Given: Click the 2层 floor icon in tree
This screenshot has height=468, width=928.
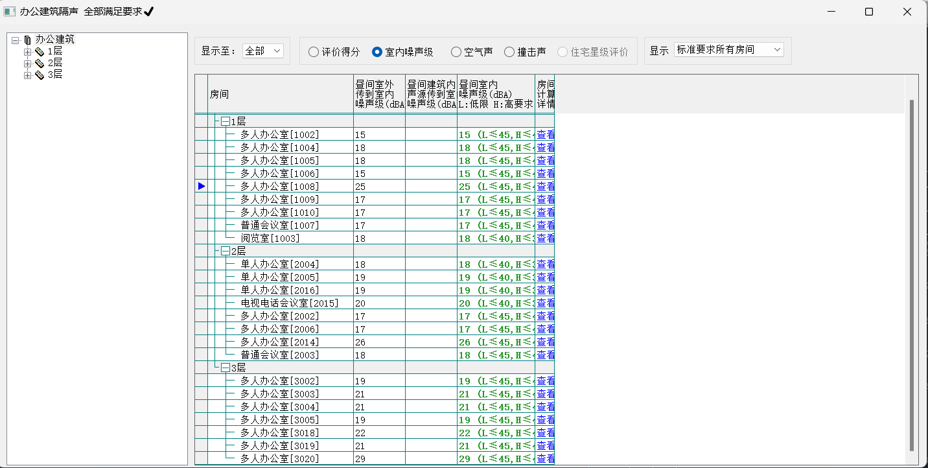Looking at the screenshot, I should [40, 63].
